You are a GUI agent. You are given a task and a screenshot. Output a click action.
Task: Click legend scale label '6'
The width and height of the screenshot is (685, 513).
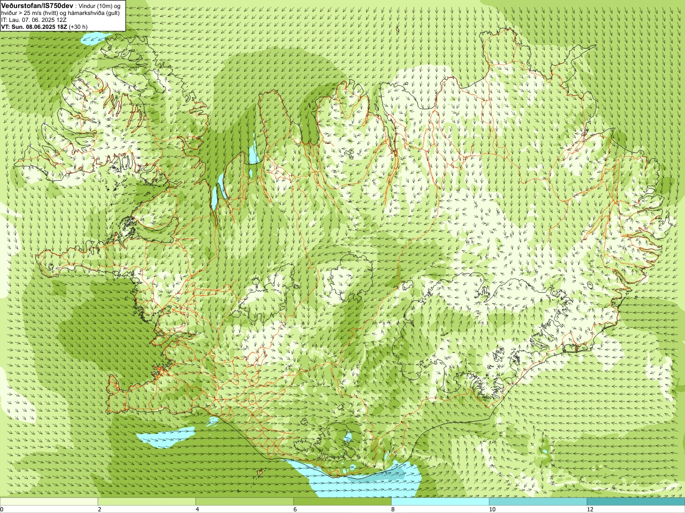(295, 509)
